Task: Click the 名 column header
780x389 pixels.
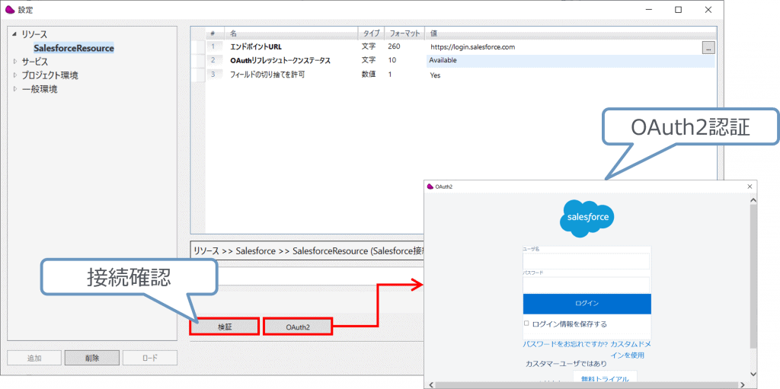Action: (292, 33)
